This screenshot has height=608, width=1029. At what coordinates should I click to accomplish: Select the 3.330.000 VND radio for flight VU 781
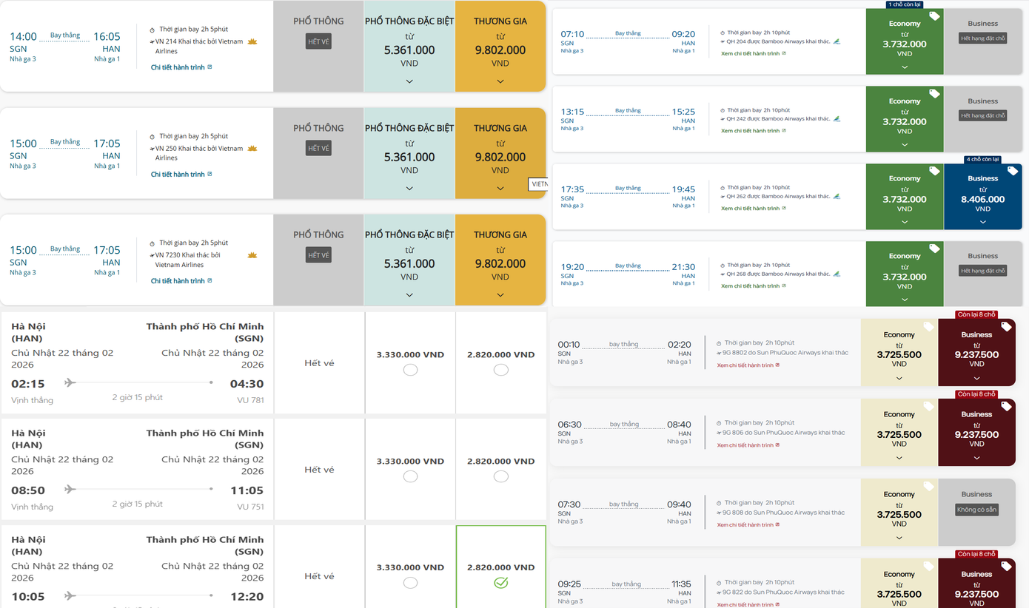(x=410, y=370)
